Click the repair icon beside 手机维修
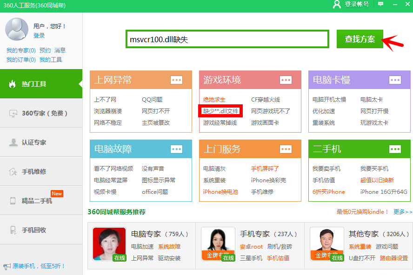 (13, 172)
